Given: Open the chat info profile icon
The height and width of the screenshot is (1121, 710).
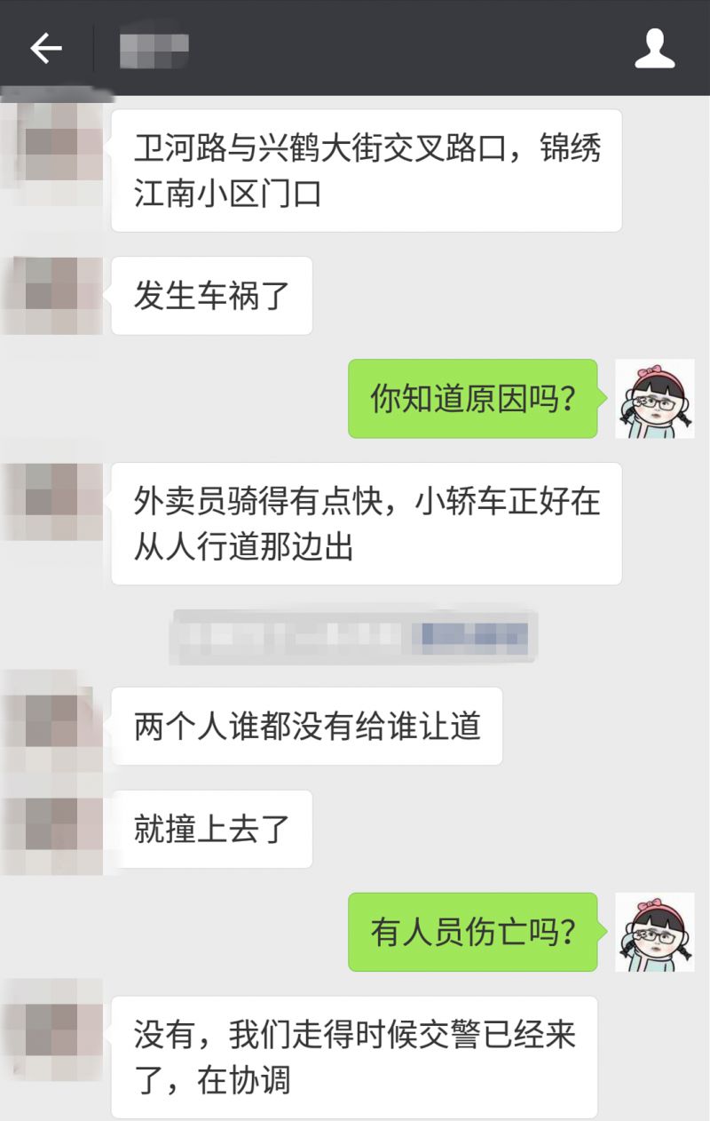Looking at the screenshot, I should 655,48.
